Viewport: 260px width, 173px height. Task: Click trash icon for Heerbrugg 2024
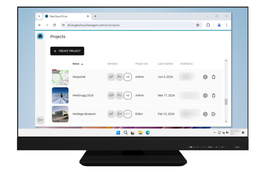(x=213, y=95)
